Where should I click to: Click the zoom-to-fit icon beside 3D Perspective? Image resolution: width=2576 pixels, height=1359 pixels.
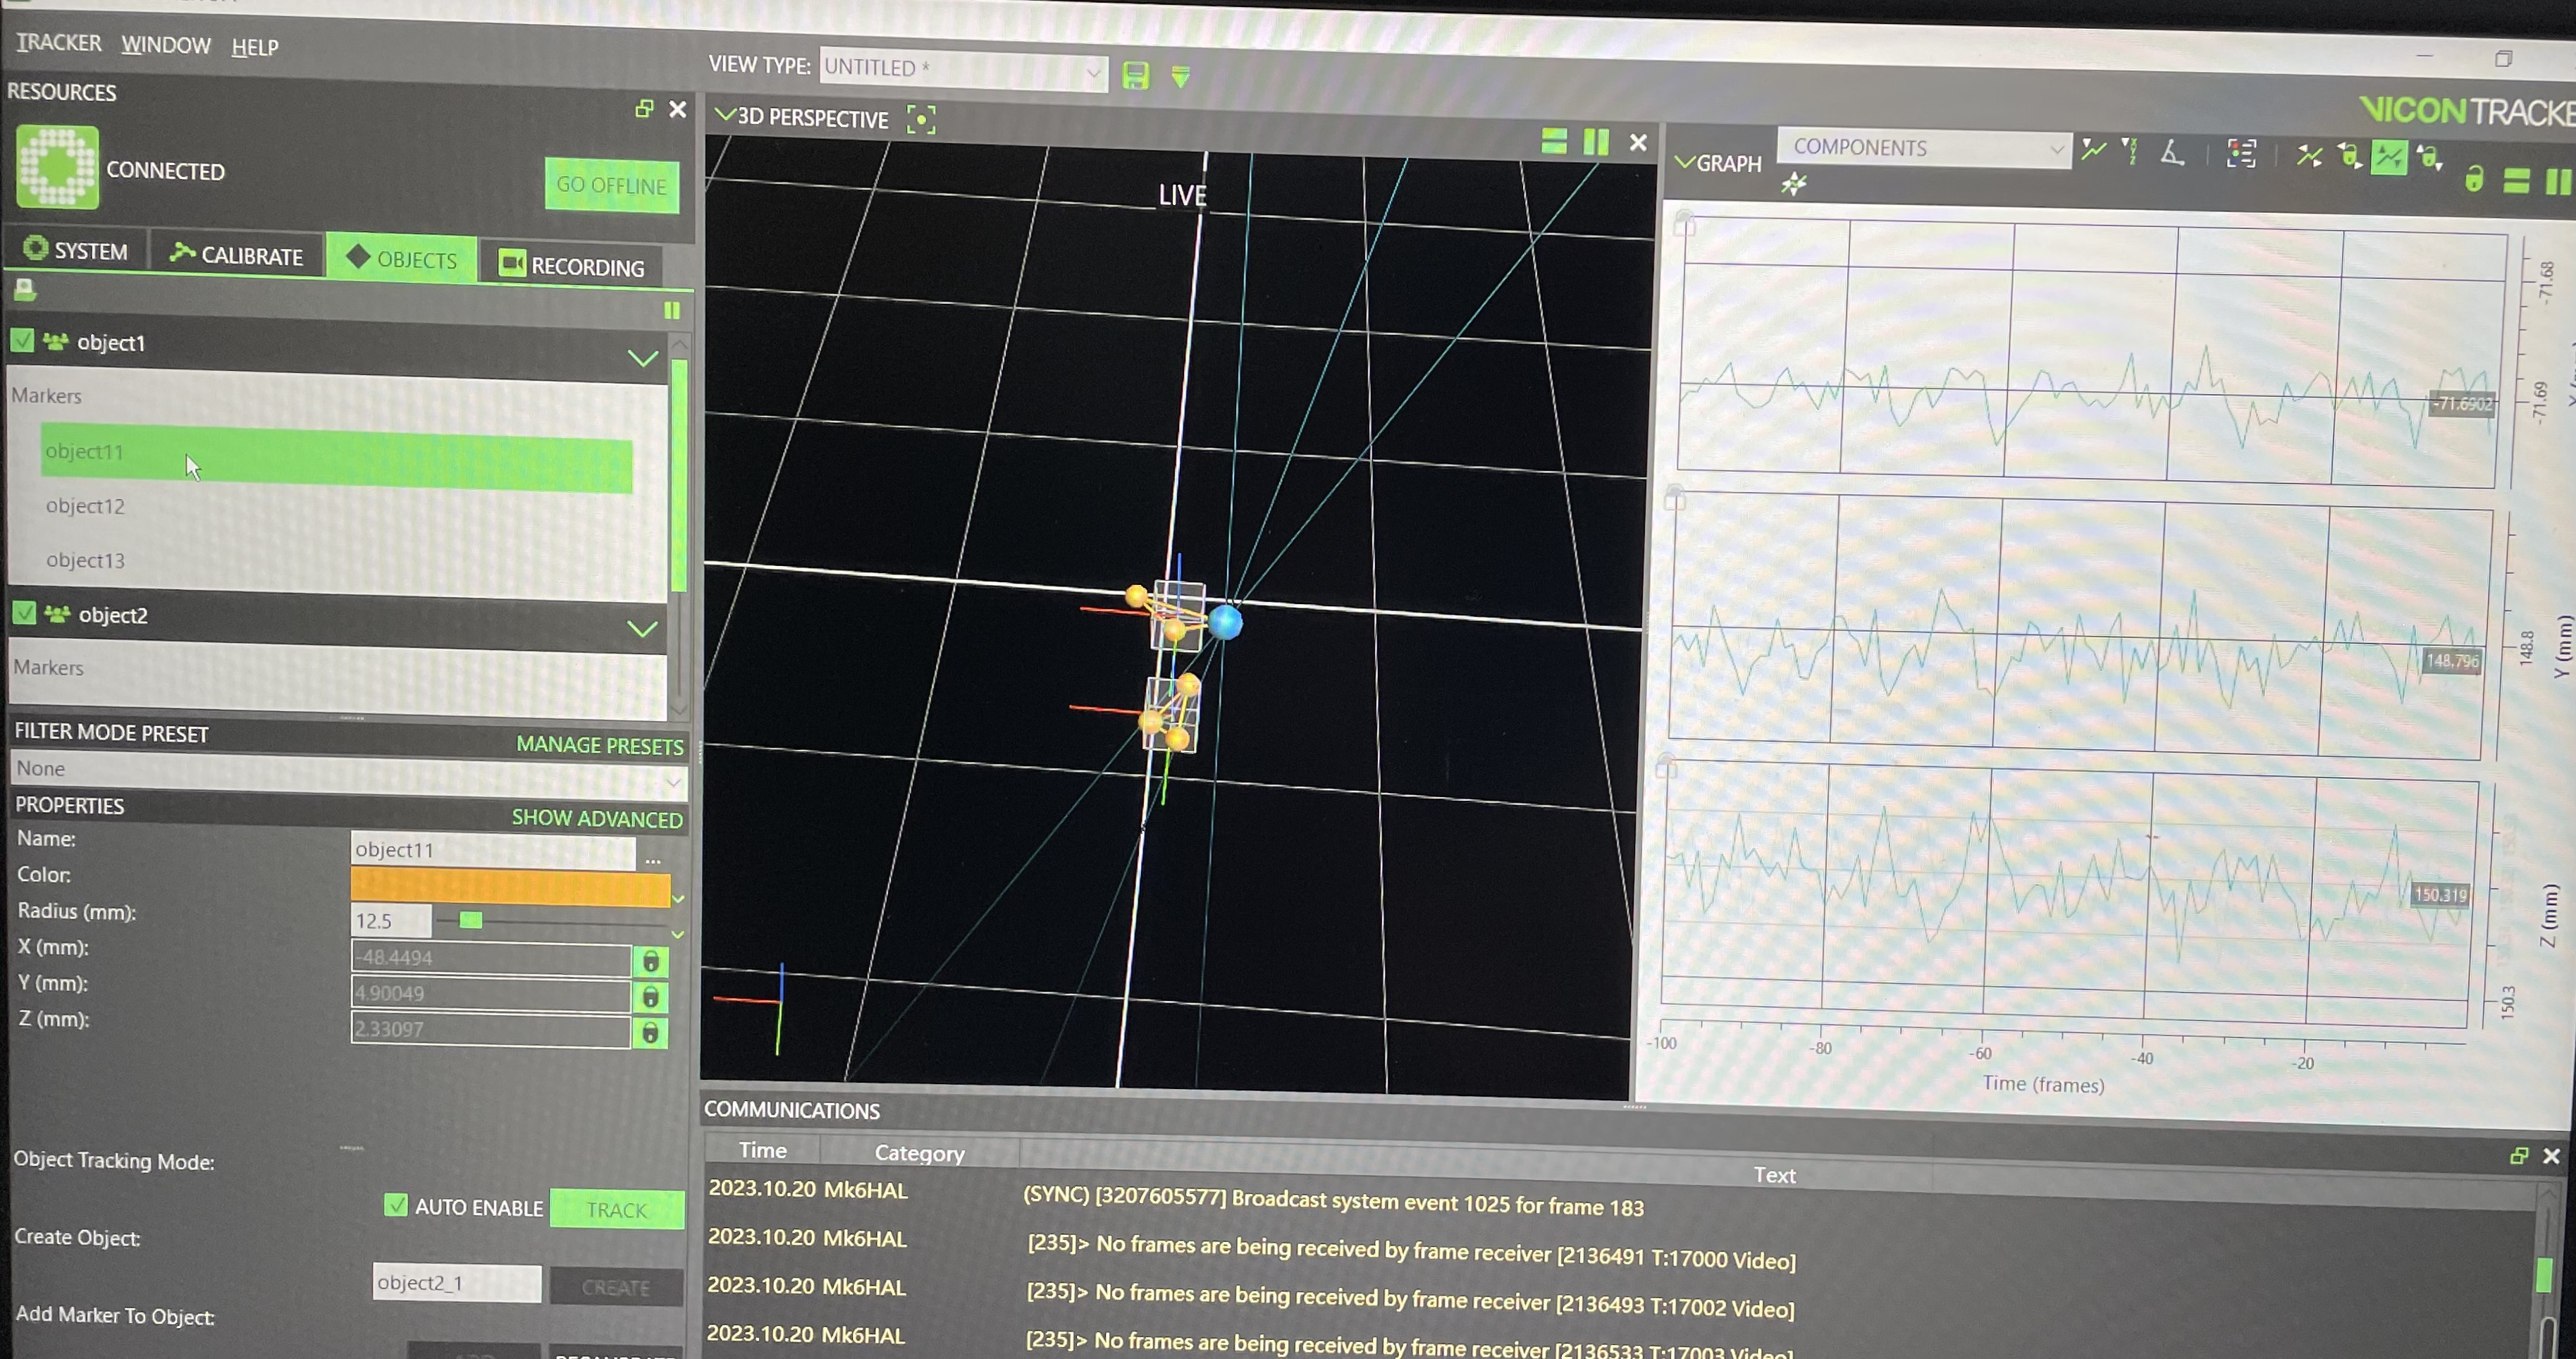[x=920, y=120]
